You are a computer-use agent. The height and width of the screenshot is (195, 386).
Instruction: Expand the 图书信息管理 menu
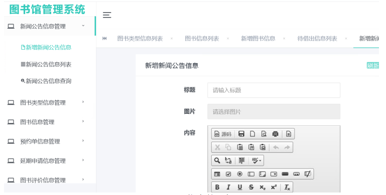tap(50, 122)
